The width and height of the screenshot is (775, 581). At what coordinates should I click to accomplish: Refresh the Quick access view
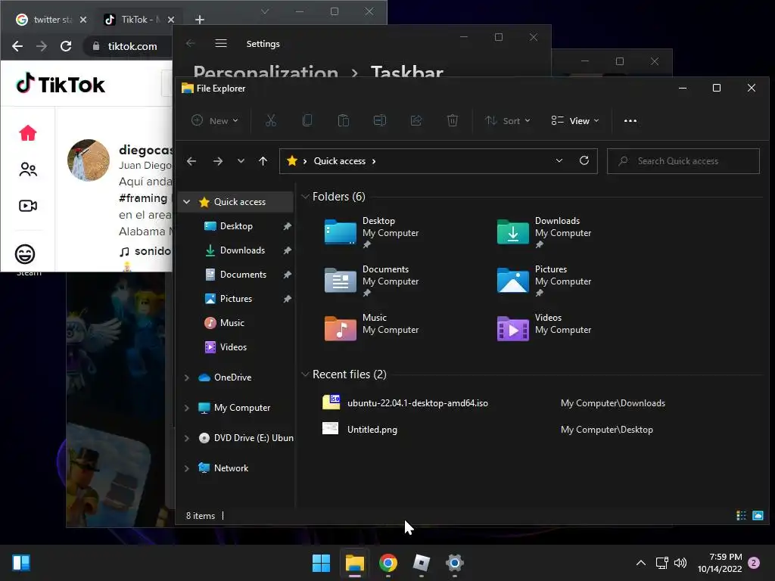tap(584, 160)
